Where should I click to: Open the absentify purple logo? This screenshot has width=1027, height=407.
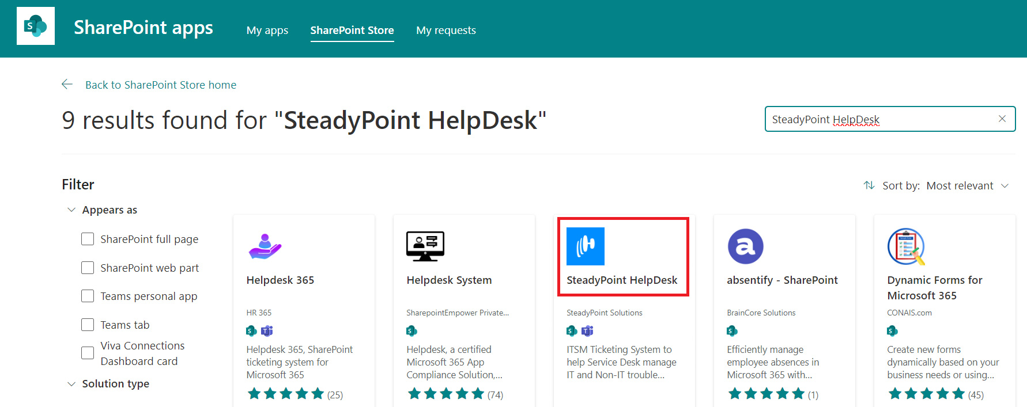click(746, 246)
